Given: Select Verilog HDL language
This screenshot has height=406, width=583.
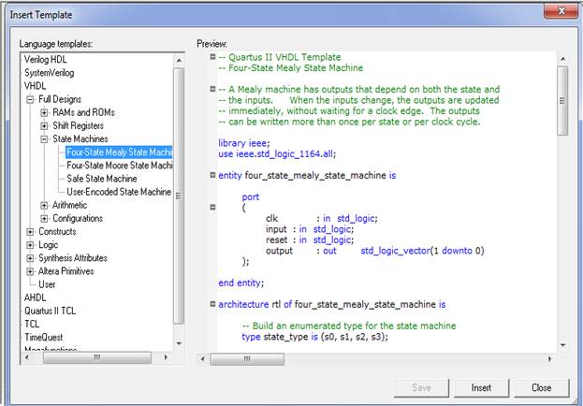Looking at the screenshot, I should [x=47, y=59].
